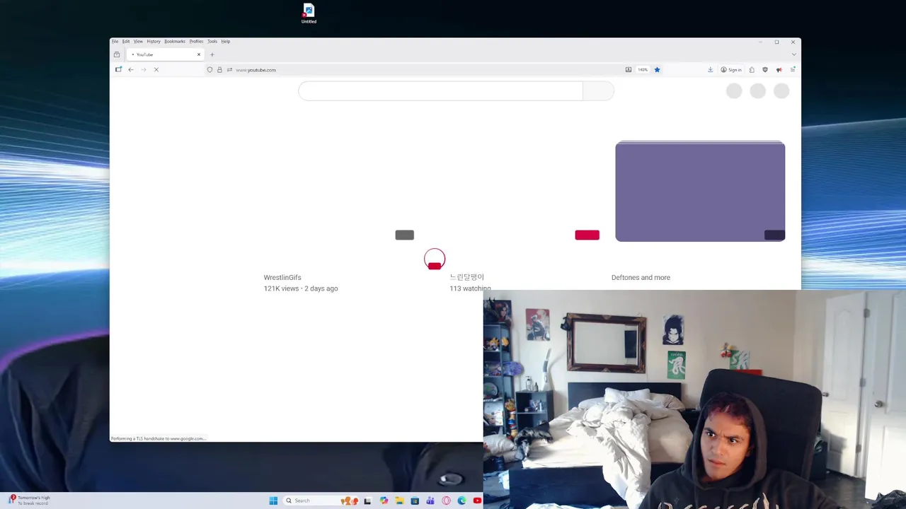Open the View menu
The image size is (906, 509).
coord(138,41)
